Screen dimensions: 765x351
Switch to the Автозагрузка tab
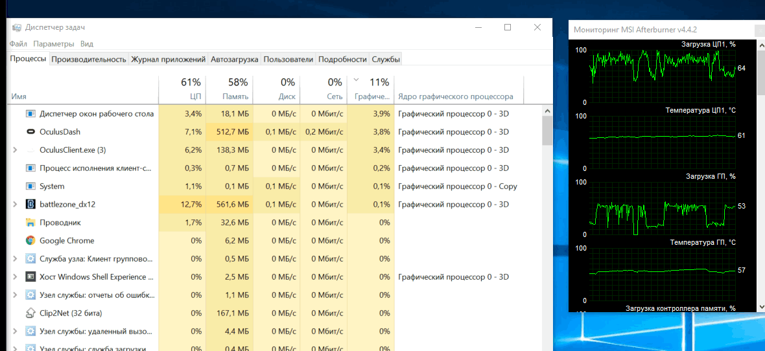[x=234, y=60]
